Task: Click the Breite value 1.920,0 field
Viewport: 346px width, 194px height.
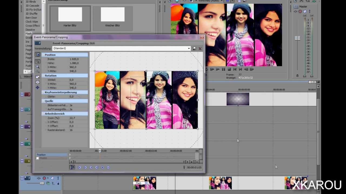Action: (x=78, y=59)
